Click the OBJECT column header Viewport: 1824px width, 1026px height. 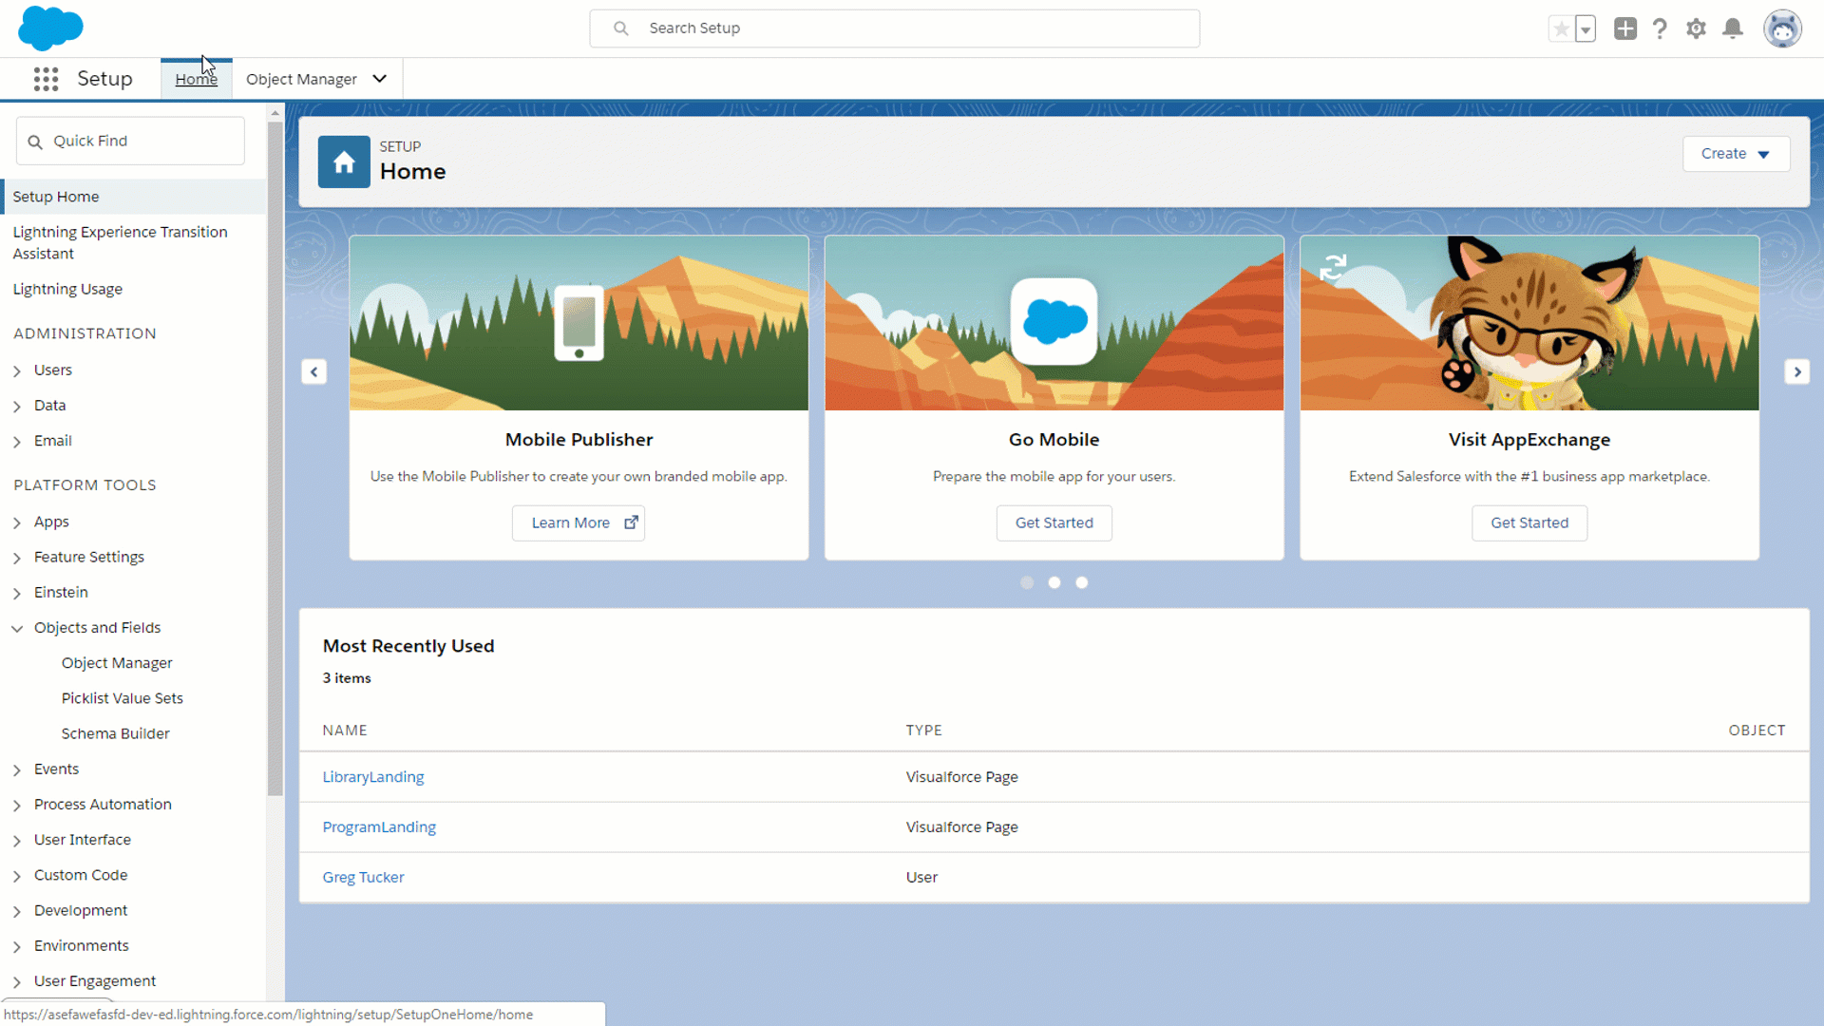click(1757, 731)
